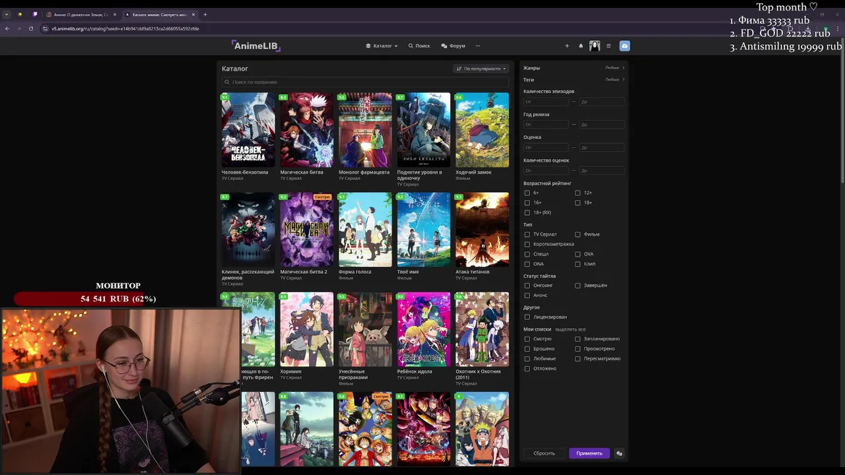Open notifications bell

click(x=581, y=46)
